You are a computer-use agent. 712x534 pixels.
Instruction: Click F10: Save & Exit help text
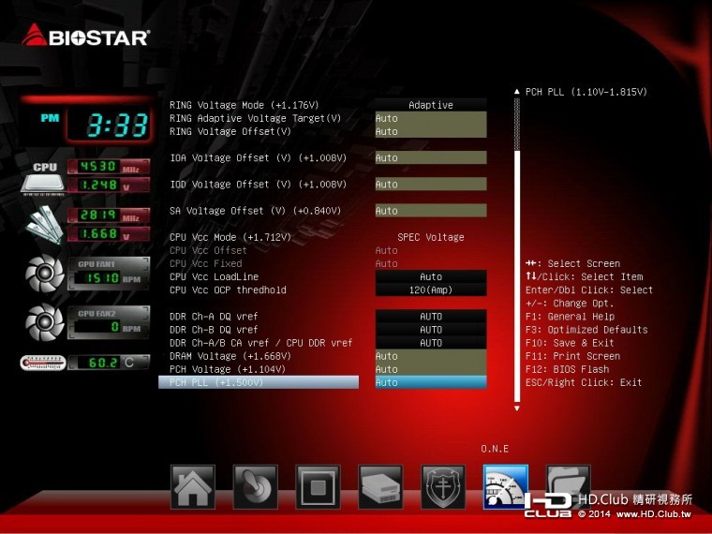(570, 342)
